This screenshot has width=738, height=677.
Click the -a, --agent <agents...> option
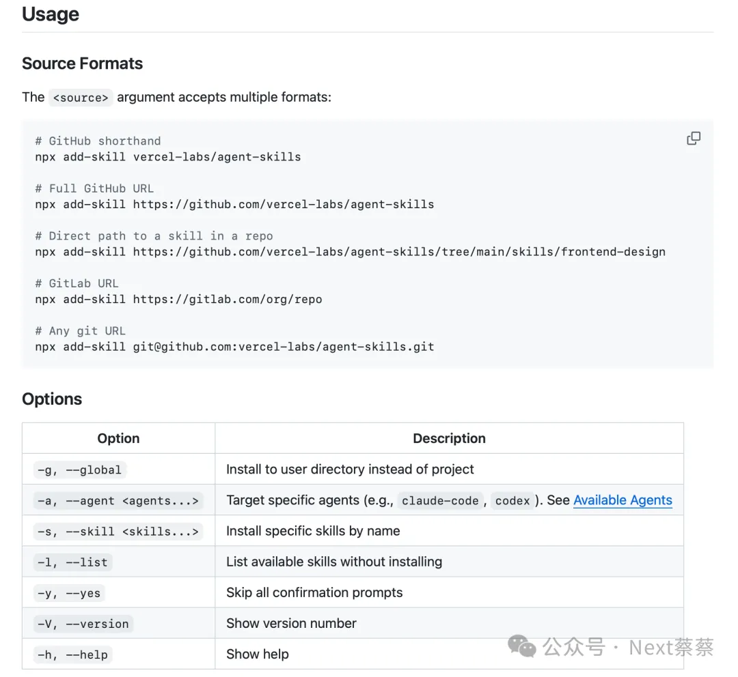point(118,501)
